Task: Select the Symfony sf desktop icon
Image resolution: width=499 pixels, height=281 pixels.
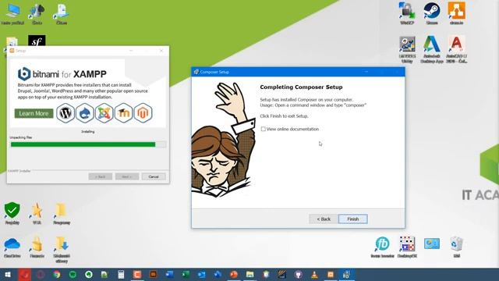Action: pyautogui.click(x=37, y=41)
